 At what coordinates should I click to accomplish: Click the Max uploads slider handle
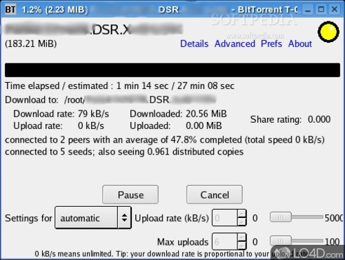coord(281,241)
